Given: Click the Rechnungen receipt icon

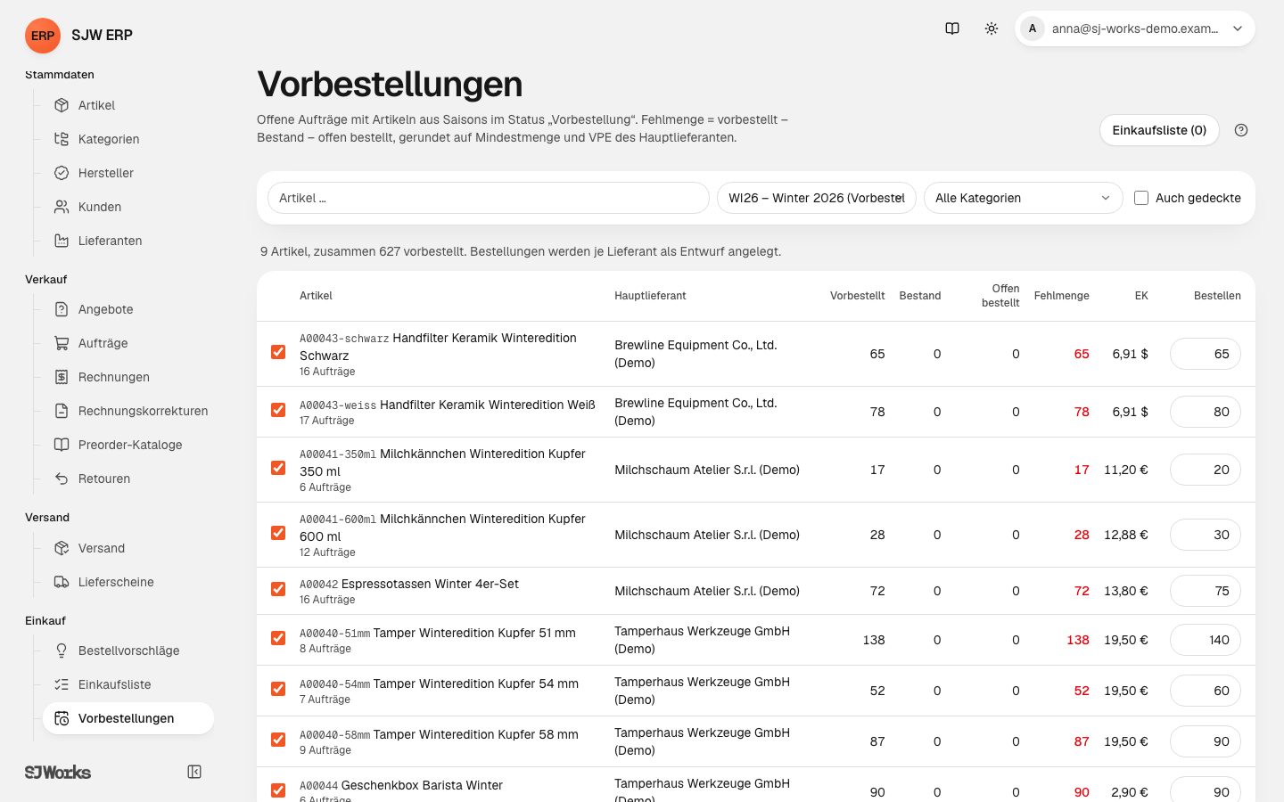Looking at the screenshot, I should [62, 377].
